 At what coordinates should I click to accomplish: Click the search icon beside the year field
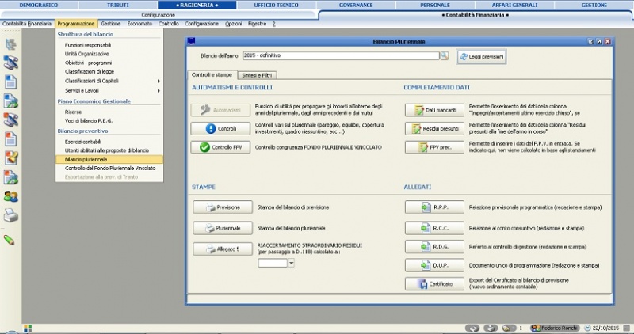tap(445, 56)
